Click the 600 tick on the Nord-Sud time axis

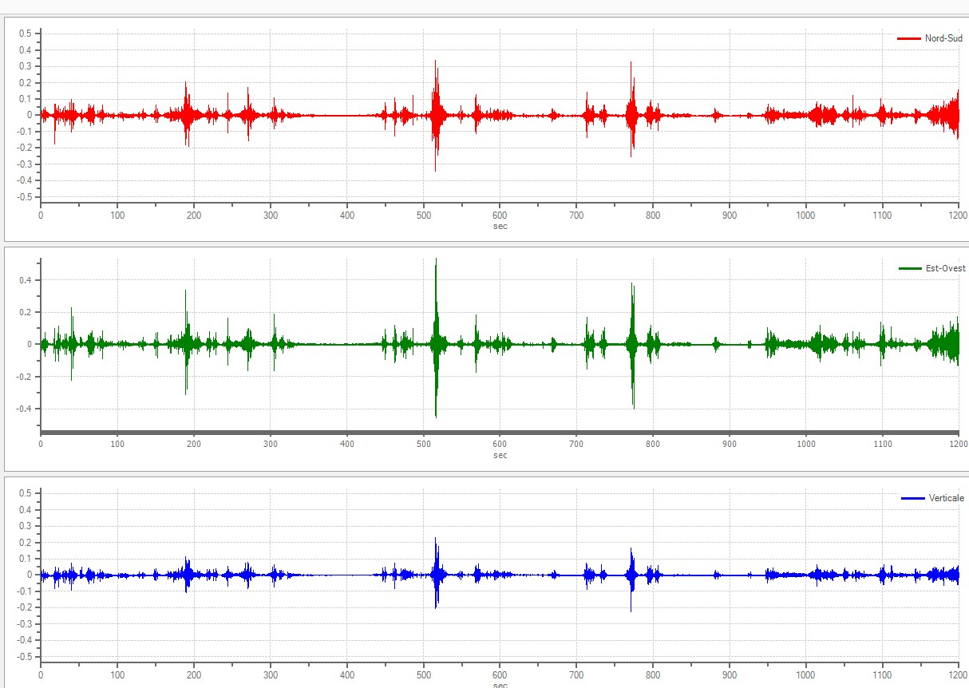pyautogui.click(x=500, y=215)
